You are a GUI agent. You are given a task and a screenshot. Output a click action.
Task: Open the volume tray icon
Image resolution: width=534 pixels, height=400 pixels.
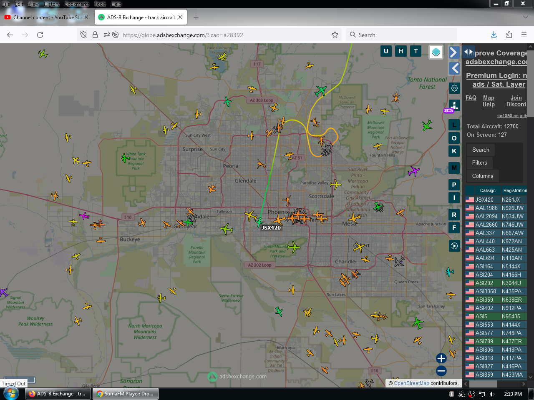(x=492, y=394)
